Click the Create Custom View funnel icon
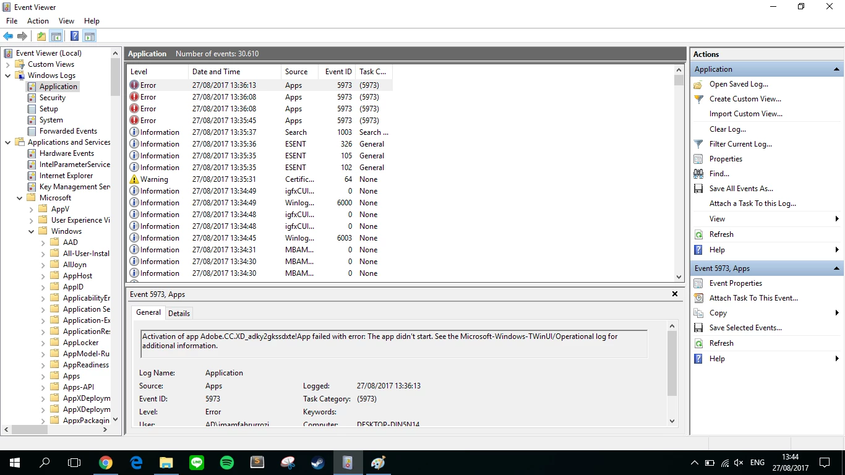Viewport: 845px width, 475px height. click(698, 99)
